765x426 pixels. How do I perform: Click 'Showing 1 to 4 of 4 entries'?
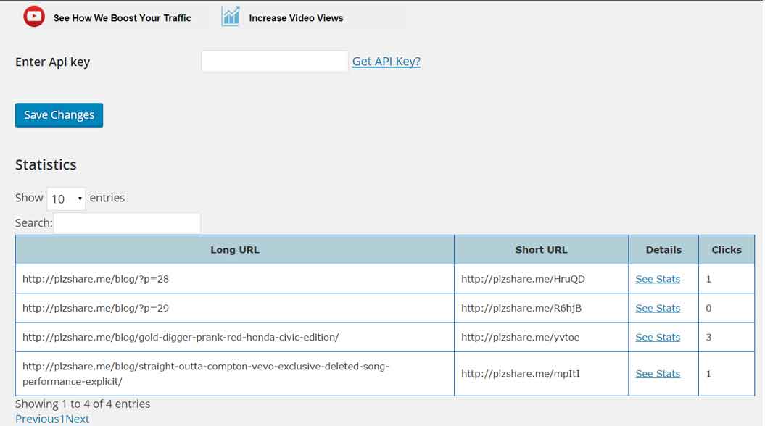[83, 404]
